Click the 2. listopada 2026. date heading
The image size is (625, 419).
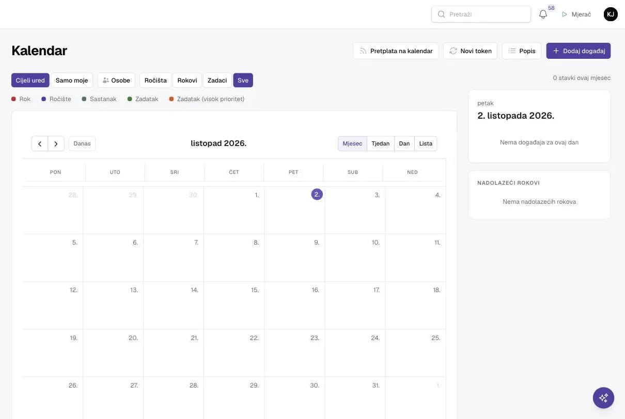pos(515,116)
